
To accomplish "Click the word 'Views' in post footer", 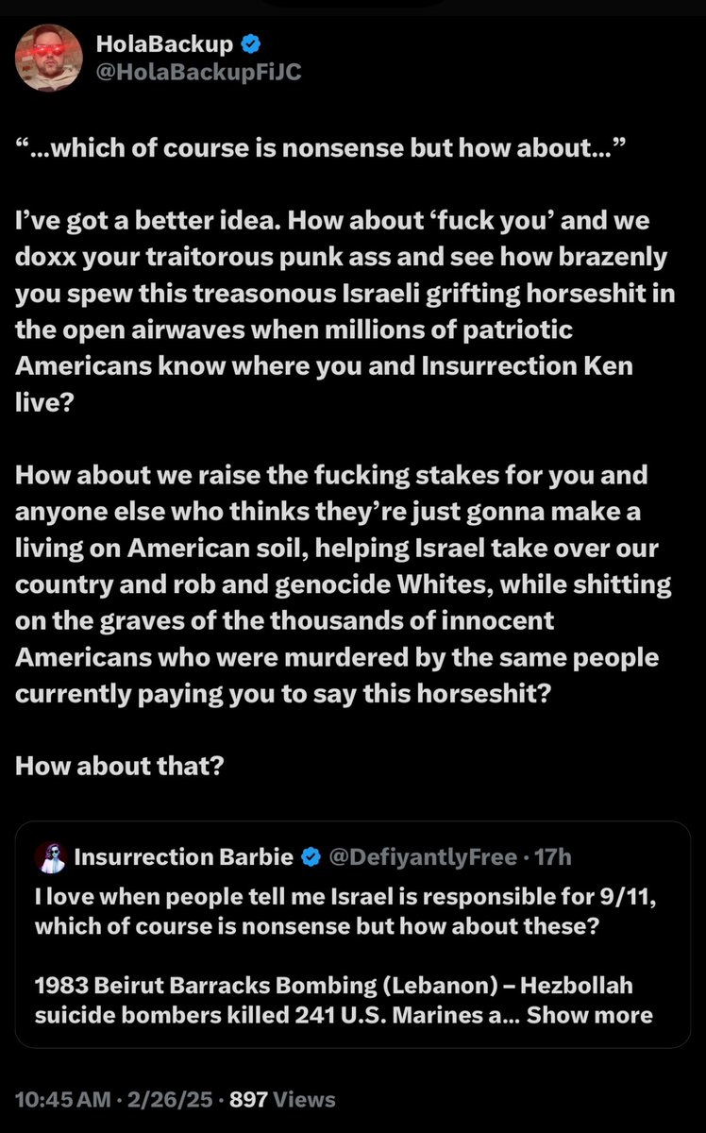I will coord(304,1098).
